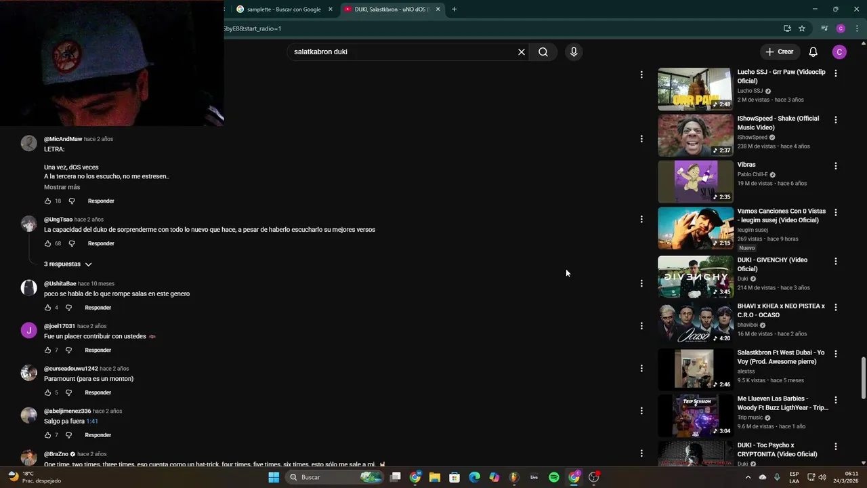Open the DUKI - GIVENCHY video title
The image size is (867, 488).
point(772,264)
